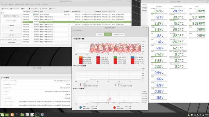Switch to System Monitor taskbar entry
The width and height of the screenshot is (209, 117).
pos(37,115)
